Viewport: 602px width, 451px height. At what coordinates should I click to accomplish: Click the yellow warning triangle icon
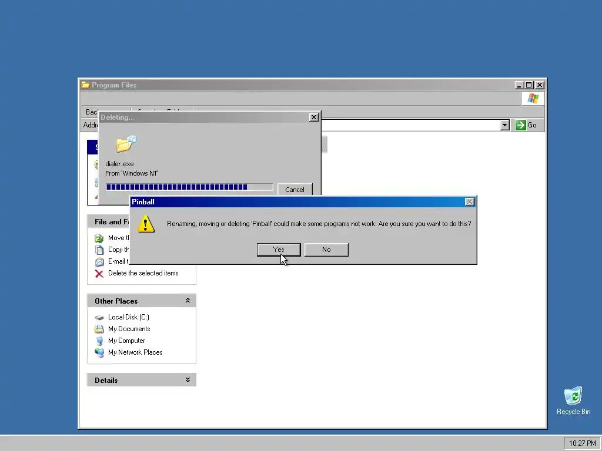(146, 224)
